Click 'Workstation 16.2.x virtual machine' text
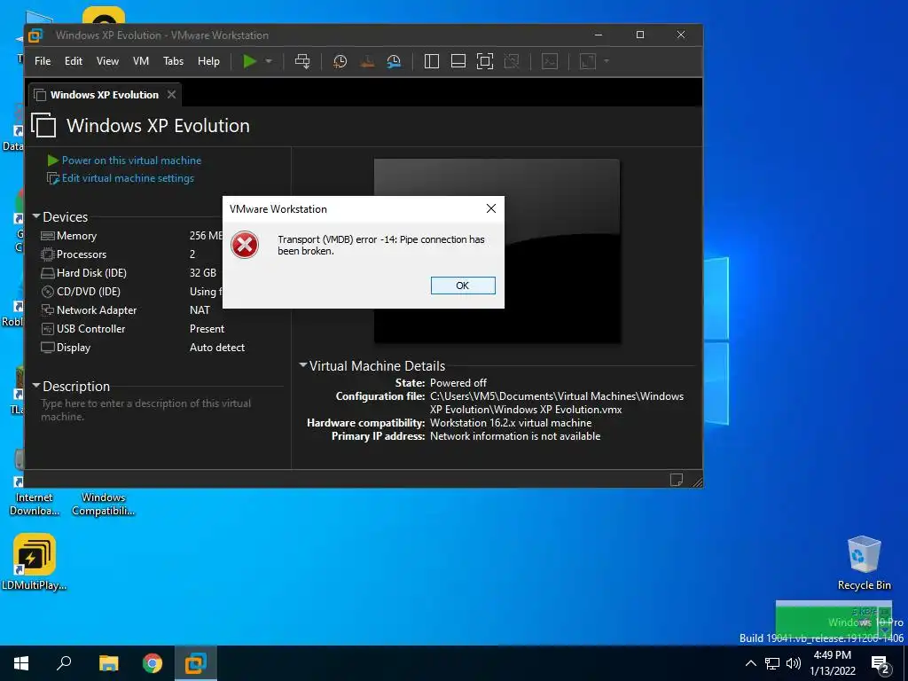The image size is (908, 681). pos(511,423)
